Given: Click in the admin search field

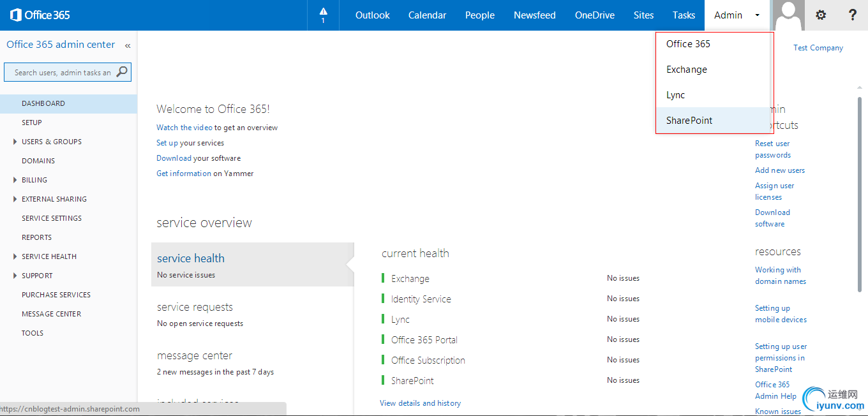Looking at the screenshot, I should click(x=61, y=72).
